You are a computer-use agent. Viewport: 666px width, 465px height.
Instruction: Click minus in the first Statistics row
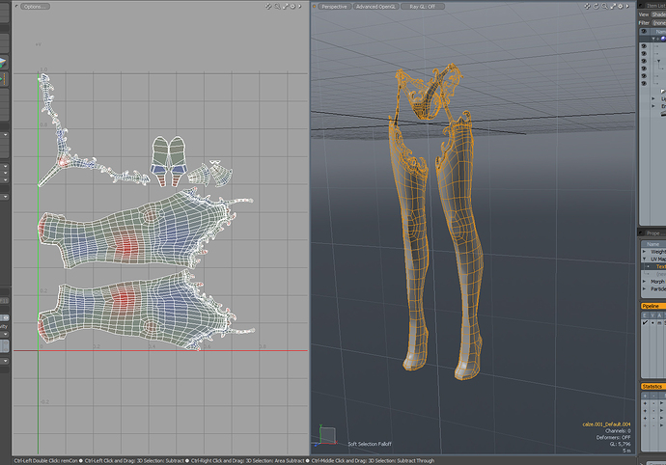(x=653, y=403)
